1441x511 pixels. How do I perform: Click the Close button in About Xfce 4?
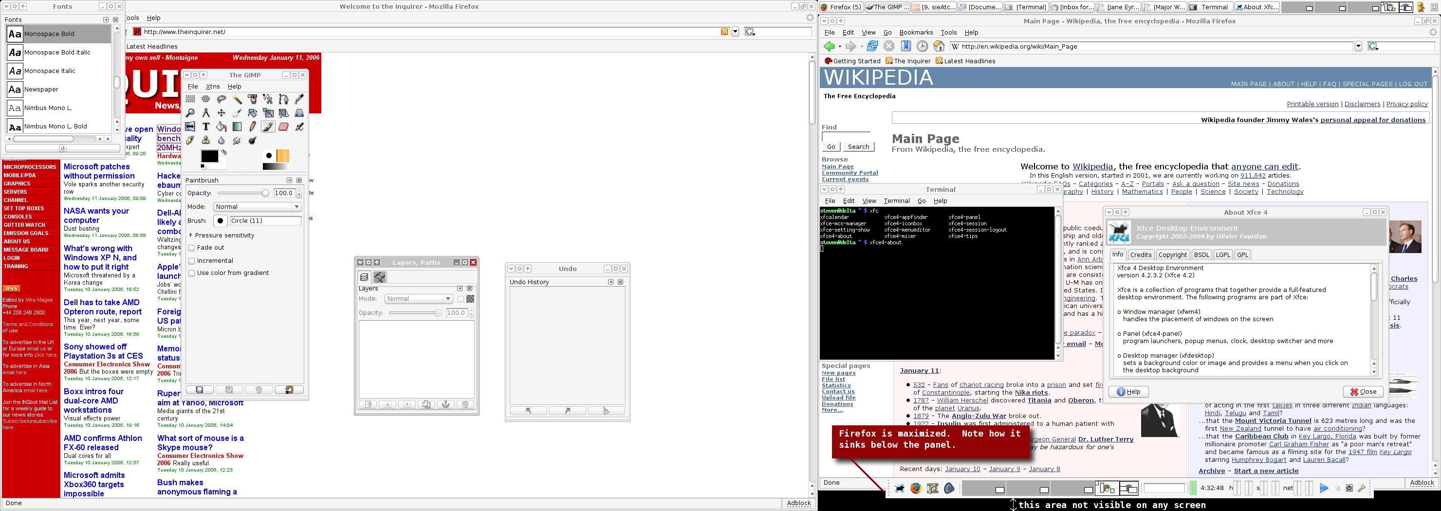coord(1363,392)
